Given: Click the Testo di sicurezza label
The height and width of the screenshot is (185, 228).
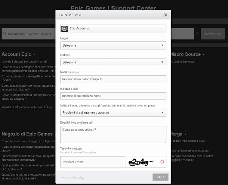Looking at the screenshot, I should pyautogui.click(x=71, y=149).
